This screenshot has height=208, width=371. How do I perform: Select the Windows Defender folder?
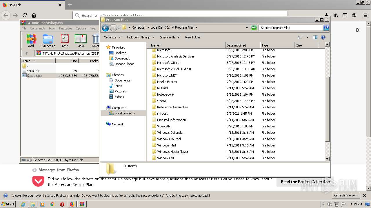[x=170, y=133]
